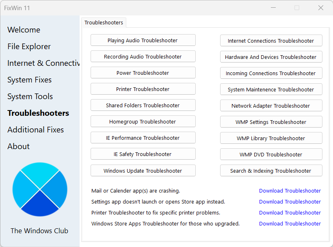
Task: Click The Windows Club label
Action: tap(39, 231)
